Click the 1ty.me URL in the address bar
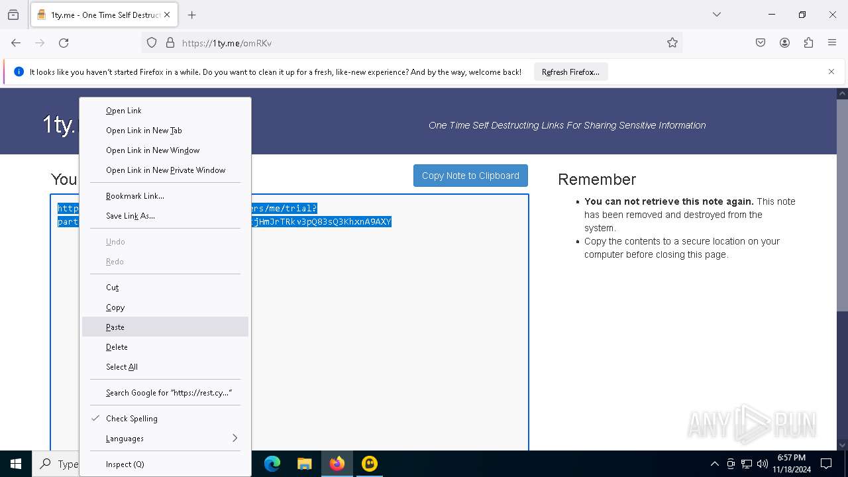This screenshot has height=477, width=848. pos(227,43)
